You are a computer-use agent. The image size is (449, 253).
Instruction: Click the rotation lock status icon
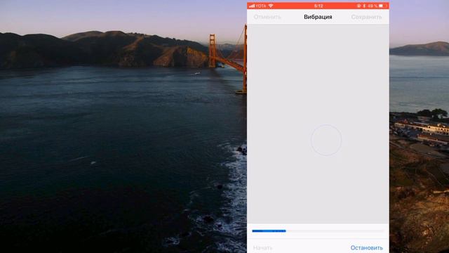coord(358,6)
